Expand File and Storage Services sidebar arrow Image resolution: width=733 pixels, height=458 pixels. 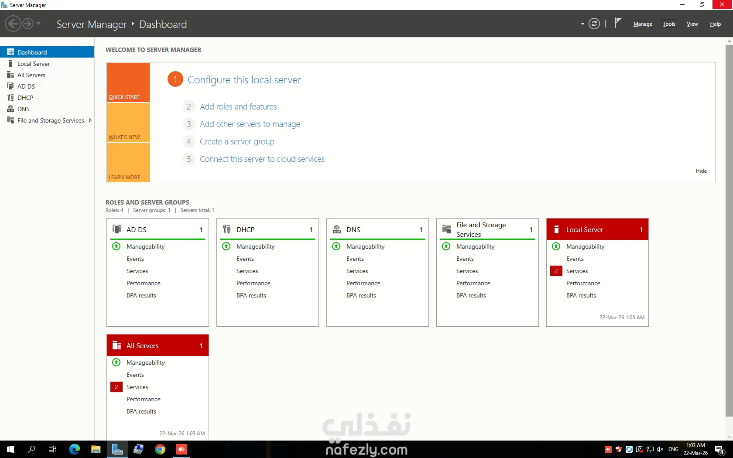[90, 120]
